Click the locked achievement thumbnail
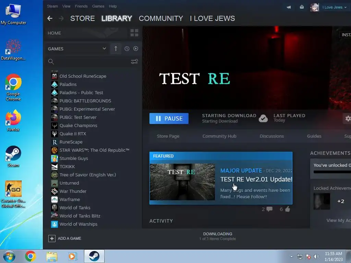This screenshot has width=351, height=263. pos(322,201)
